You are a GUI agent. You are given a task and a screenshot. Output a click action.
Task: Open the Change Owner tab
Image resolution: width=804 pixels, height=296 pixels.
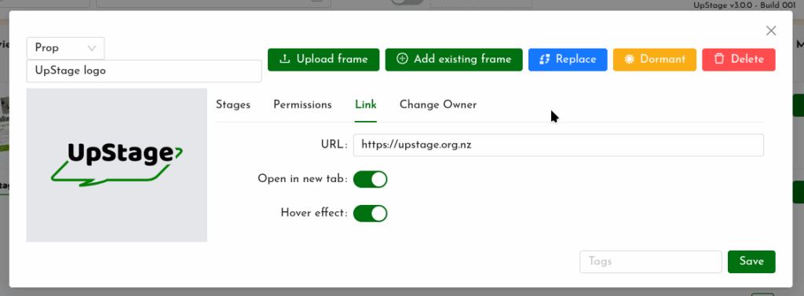(x=438, y=104)
